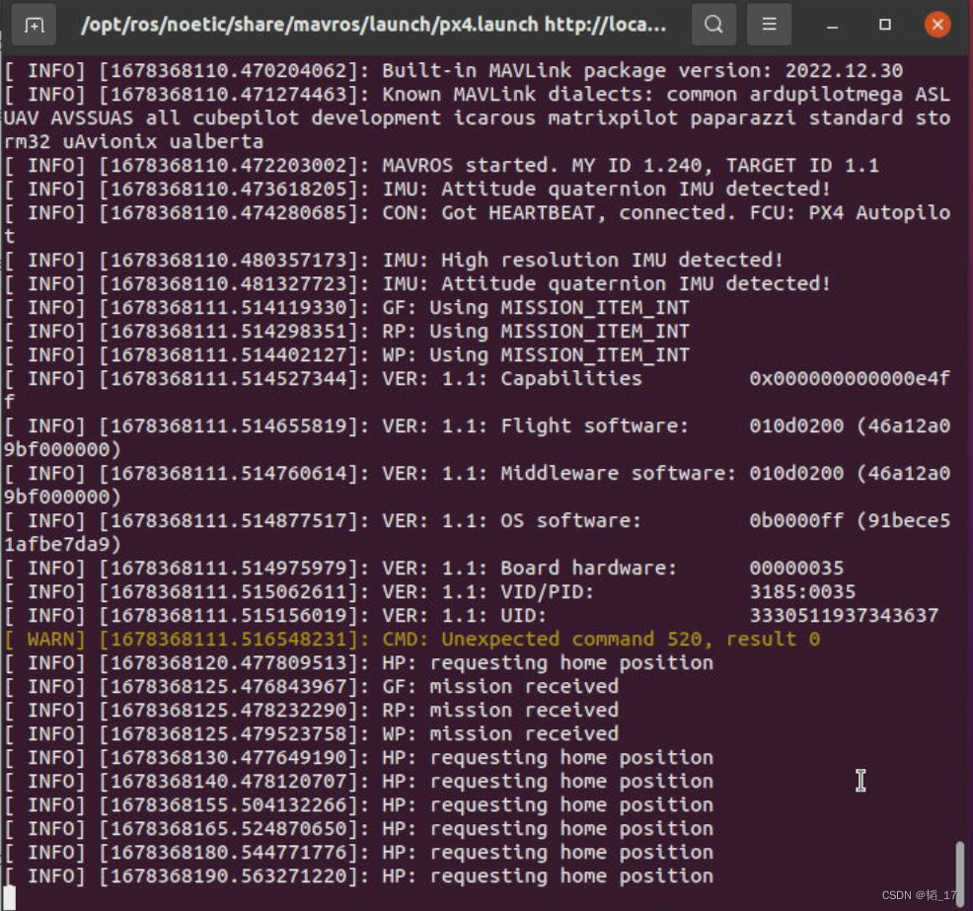Click the Middleware software version line

pyautogui.click(x=477, y=486)
